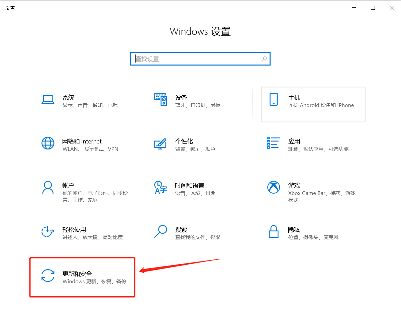Minimize the 设置 window
Viewport: 401px width, 318px height.
(354, 8)
